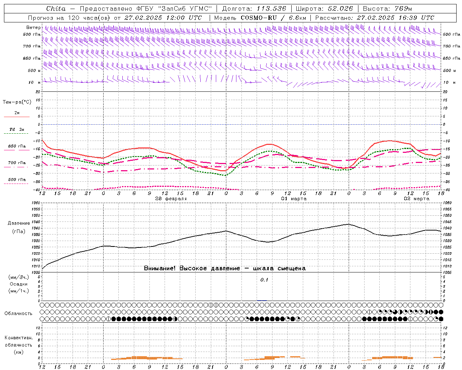The width and height of the screenshot is (462, 370).
Task: Click the "(км)" unit under convective cloudiness
Action: 18,352
